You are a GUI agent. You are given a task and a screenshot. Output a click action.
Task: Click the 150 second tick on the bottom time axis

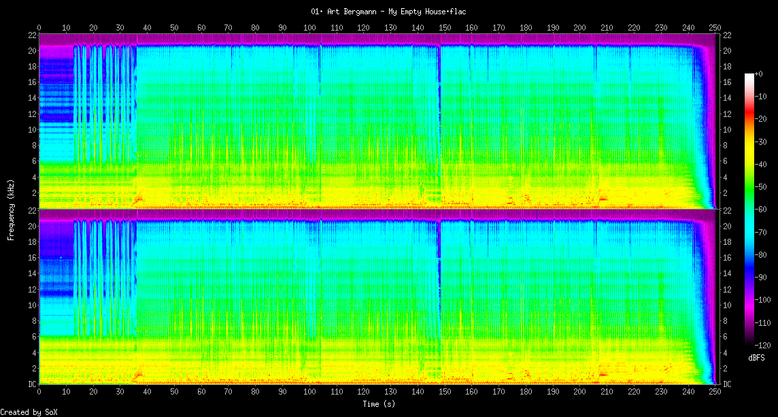(445, 393)
